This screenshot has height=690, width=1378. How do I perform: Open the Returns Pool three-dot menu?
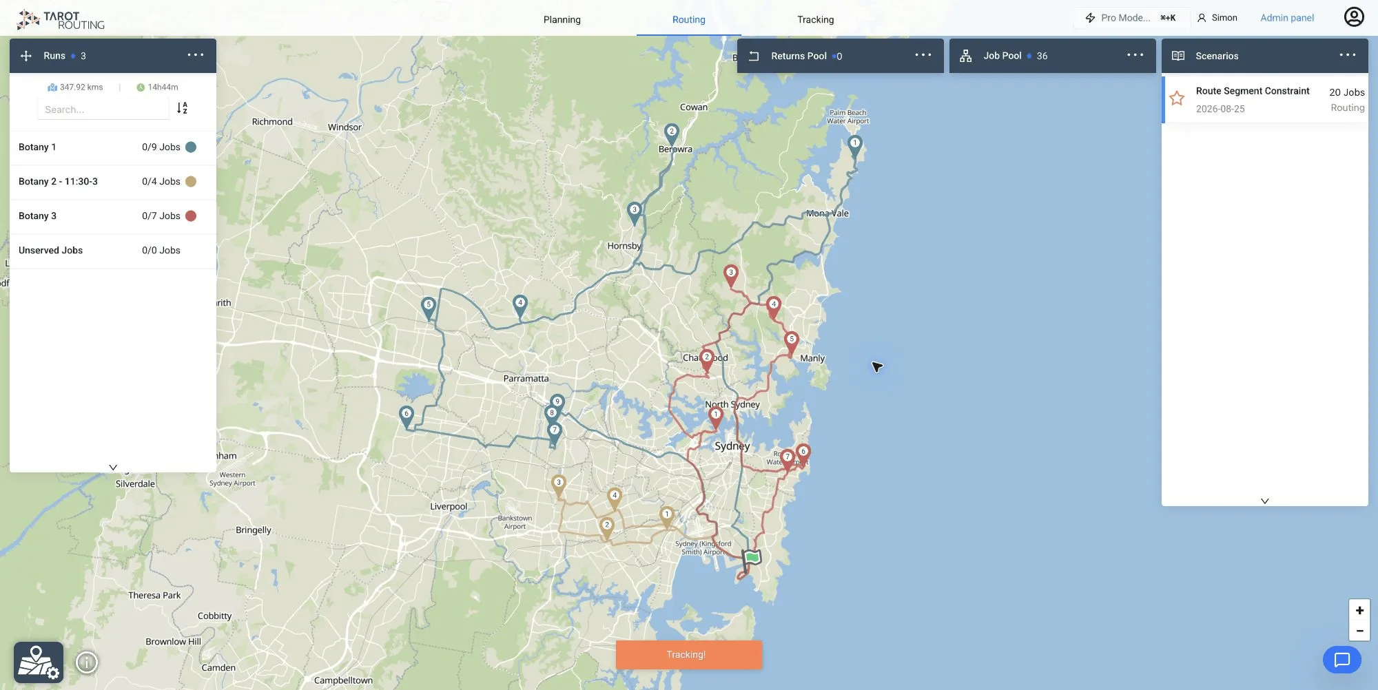point(923,55)
